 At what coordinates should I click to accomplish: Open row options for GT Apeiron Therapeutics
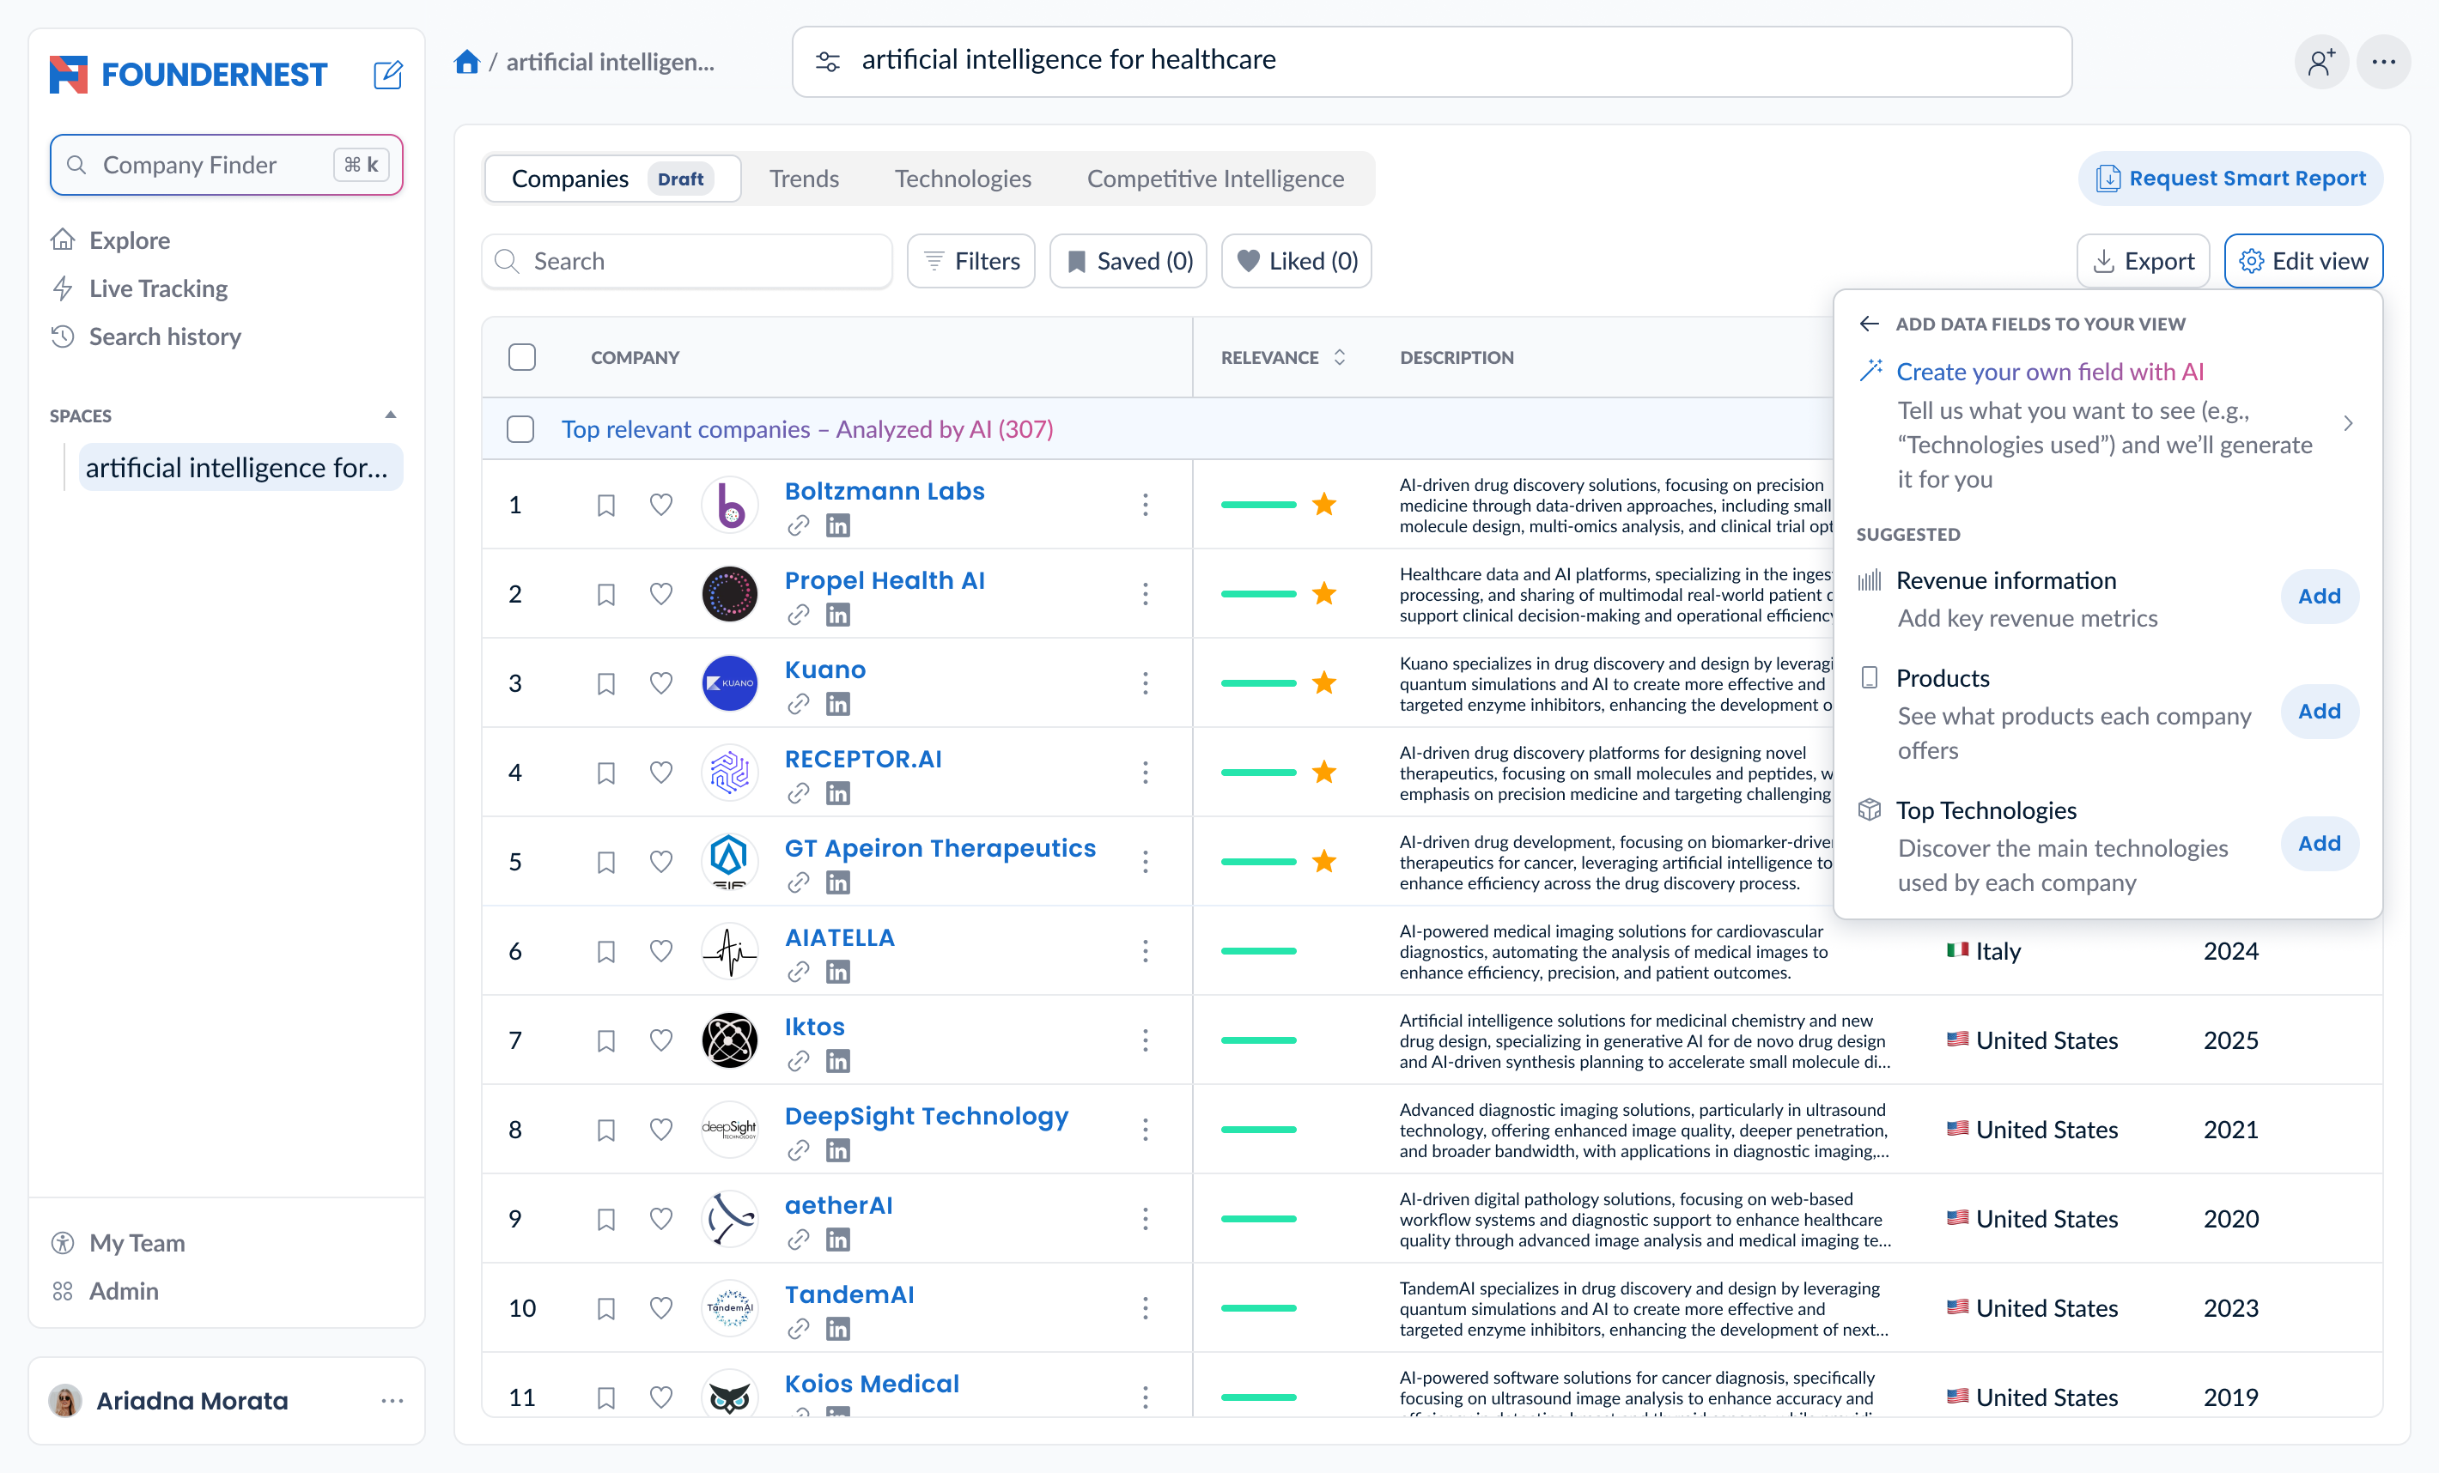1146,862
